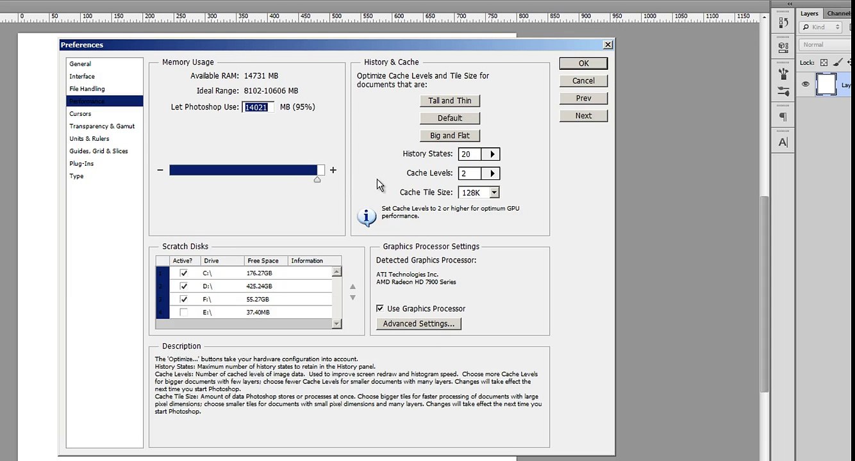
Task: Switch to the Layers tab
Action: tap(809, 13)
